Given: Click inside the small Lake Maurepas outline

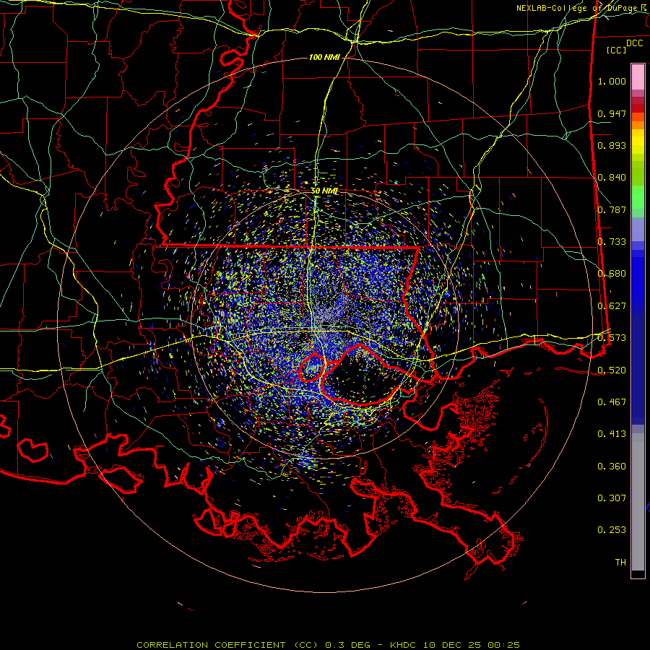Looking at the screenshot, I should click(312, 368).
